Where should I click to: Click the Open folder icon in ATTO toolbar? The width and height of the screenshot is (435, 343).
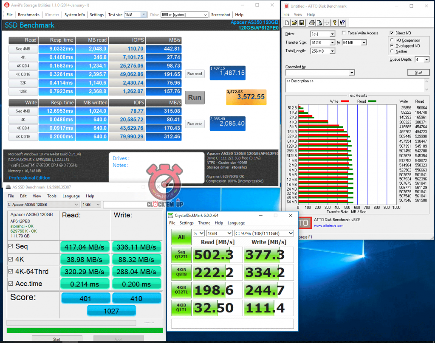[294, 22]
